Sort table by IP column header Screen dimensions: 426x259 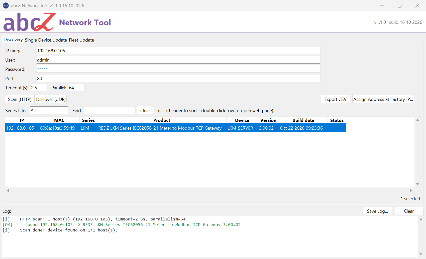pyautogui.click(x=22, y=120)
